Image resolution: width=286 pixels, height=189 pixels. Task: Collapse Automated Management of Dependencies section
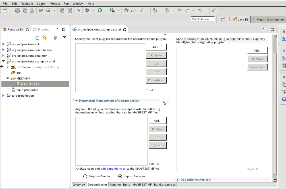click(76, 101)
